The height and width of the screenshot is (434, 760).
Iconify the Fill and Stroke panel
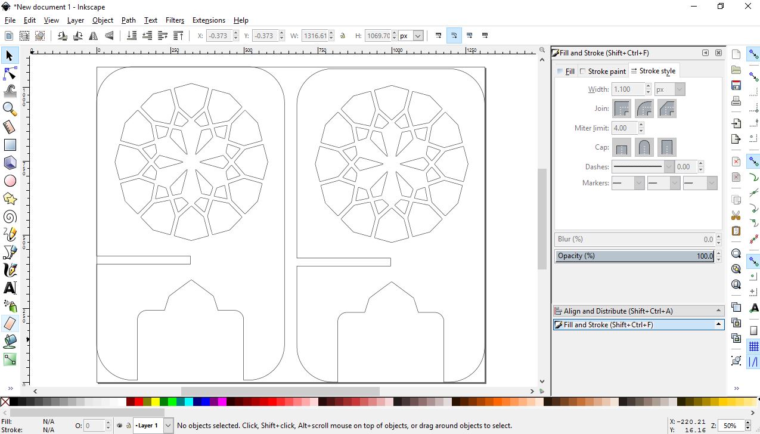pyautogui.click(x=705, y=52)
